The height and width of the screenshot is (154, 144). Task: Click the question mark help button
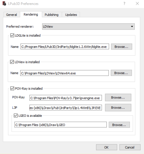pos(124,4)
